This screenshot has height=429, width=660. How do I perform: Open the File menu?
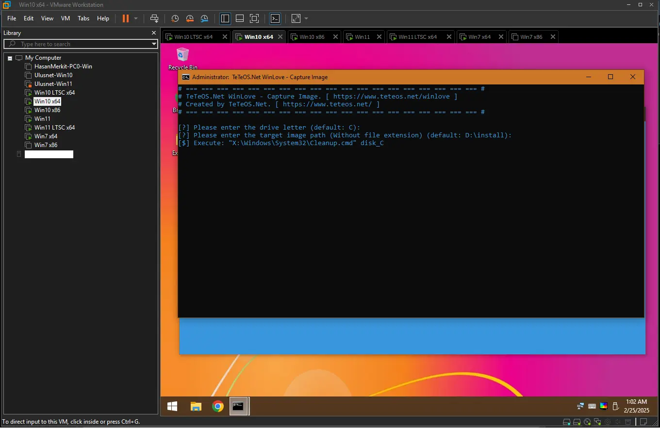pos(12,18)
